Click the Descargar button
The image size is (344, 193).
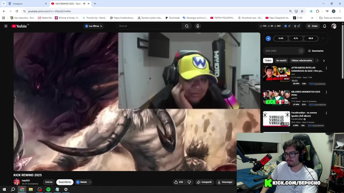click(225, 182)
